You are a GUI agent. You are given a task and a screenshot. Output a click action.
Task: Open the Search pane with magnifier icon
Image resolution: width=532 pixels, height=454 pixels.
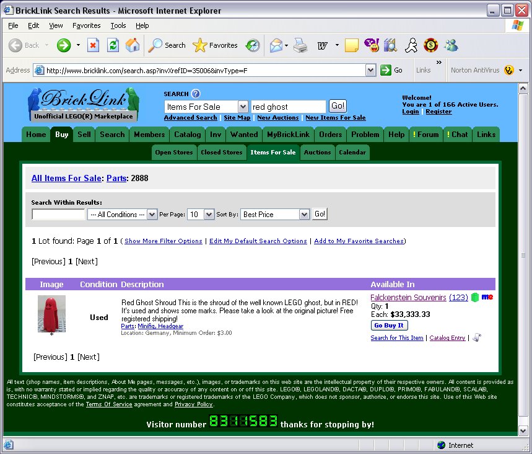point(167,45)
